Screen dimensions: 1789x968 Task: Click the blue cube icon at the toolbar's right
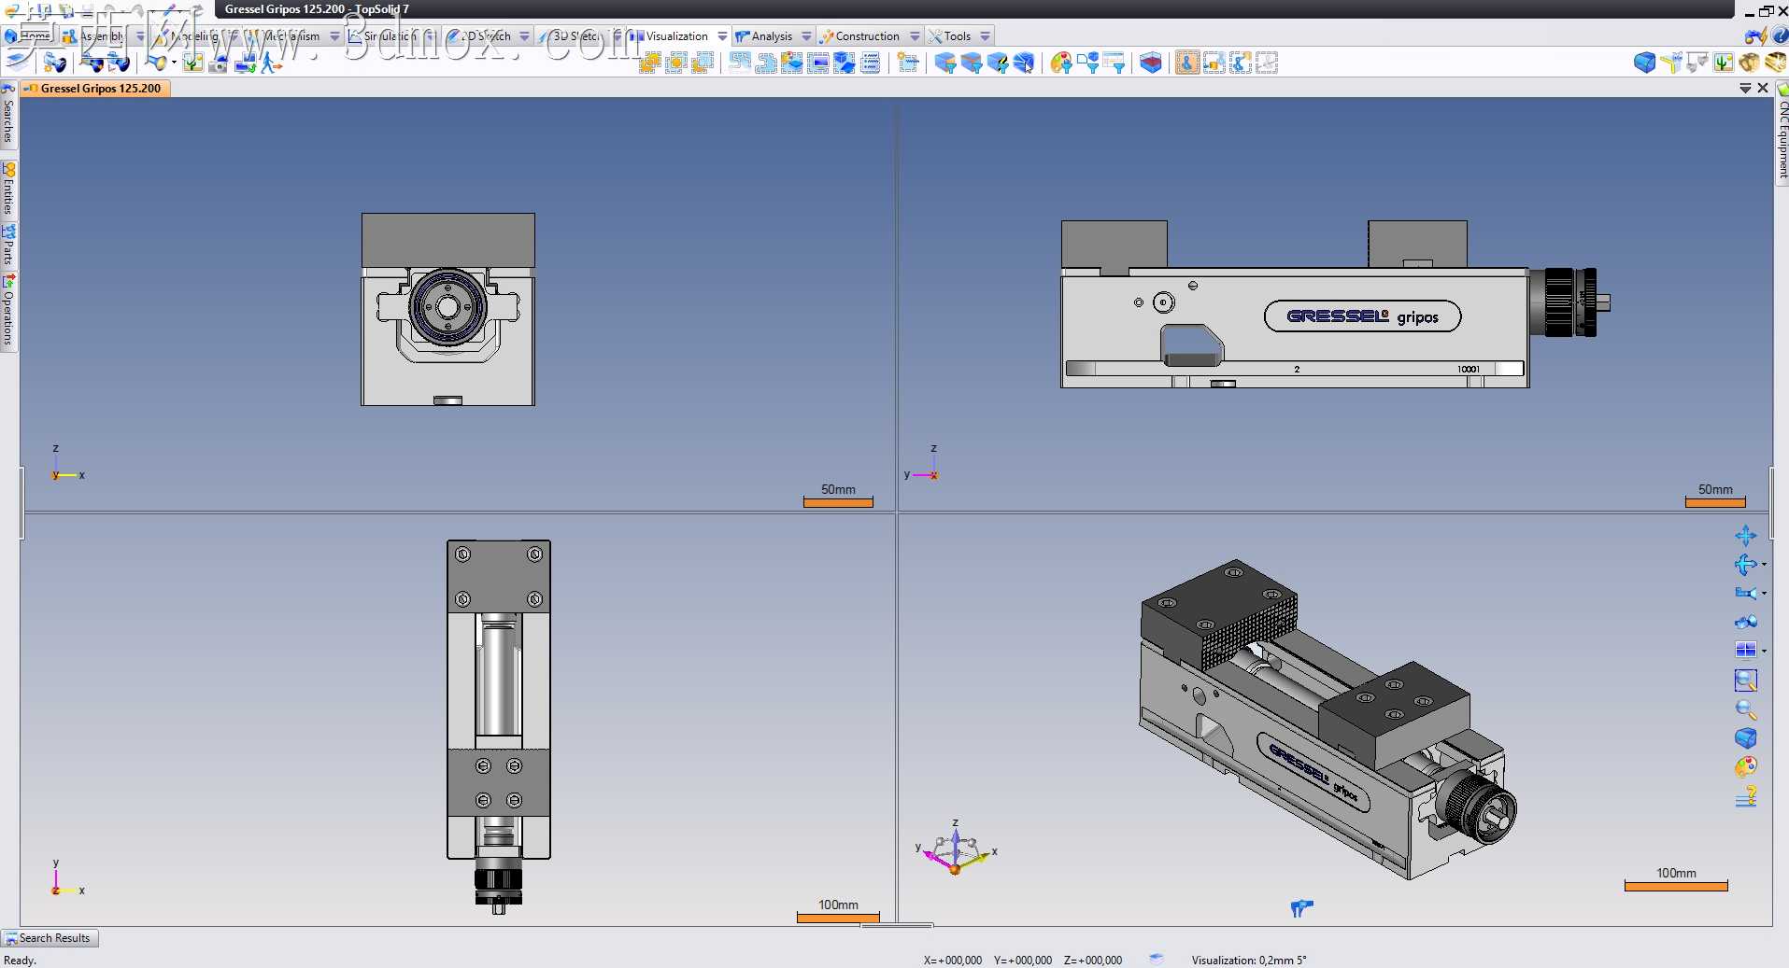pos(1644,63)
